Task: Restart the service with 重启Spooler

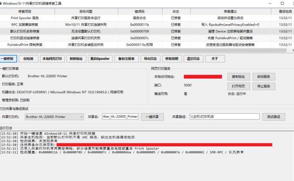Action: pyautogui.click(x=100, y=59)
